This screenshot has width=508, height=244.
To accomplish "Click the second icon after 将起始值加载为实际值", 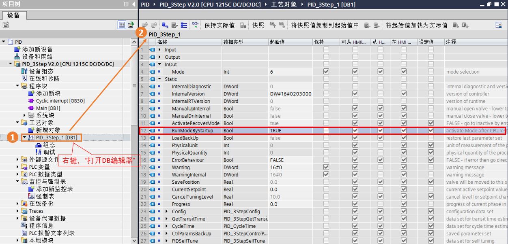I will click(465, 25).
